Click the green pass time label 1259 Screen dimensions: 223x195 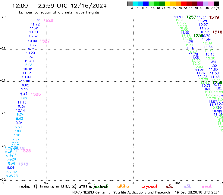pyautogui.click(x=217, y=82)
